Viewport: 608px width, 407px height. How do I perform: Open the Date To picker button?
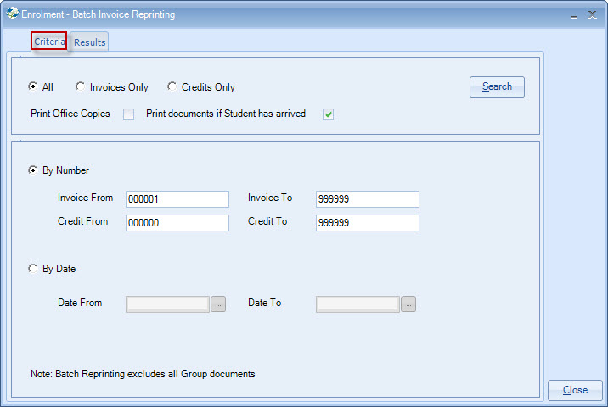coord(408,304)
